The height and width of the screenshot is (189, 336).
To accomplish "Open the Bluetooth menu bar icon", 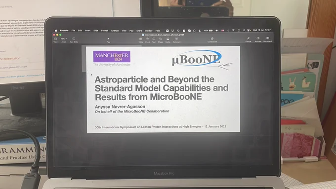I will point(228,31).
